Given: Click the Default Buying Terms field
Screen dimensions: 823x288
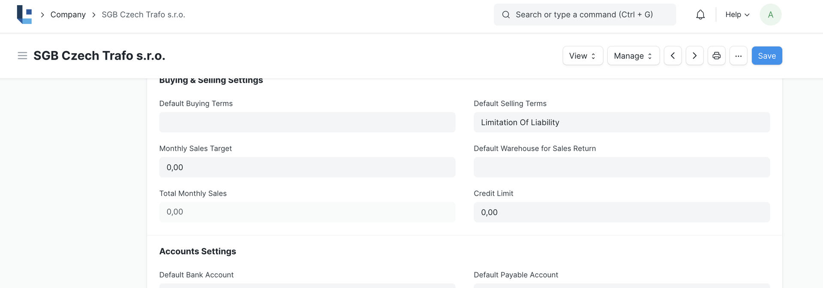Looking at the screenshot, I should click(x=307, y=122).
